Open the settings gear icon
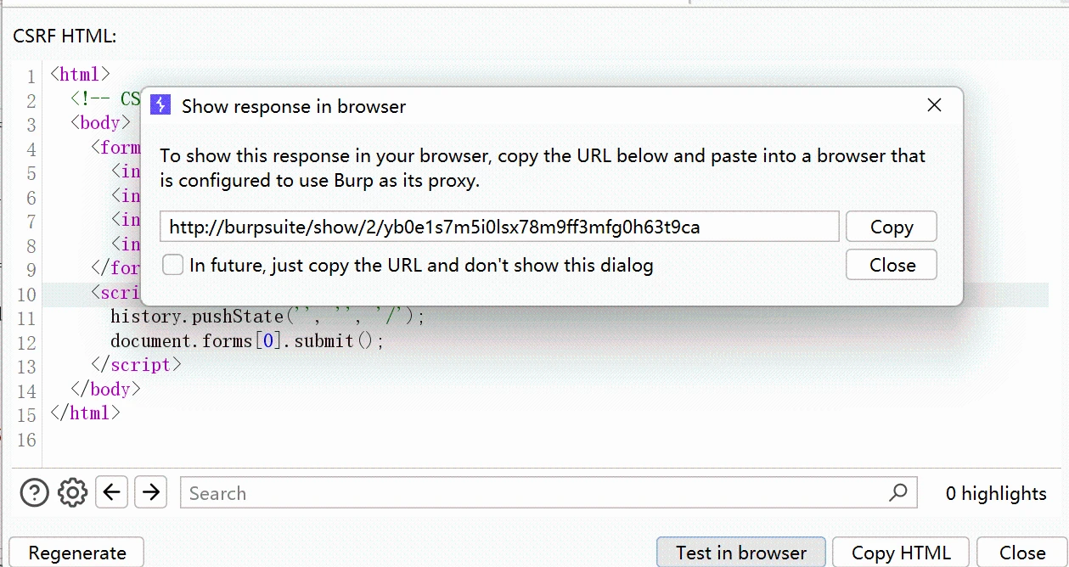The width and height of the screenshot is (1069, 567). tap(73, 492)
